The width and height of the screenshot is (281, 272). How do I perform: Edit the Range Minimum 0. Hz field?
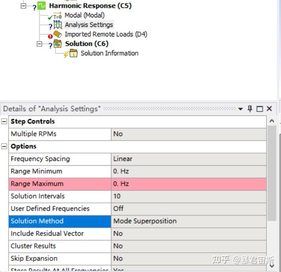(x=189, y=172)
